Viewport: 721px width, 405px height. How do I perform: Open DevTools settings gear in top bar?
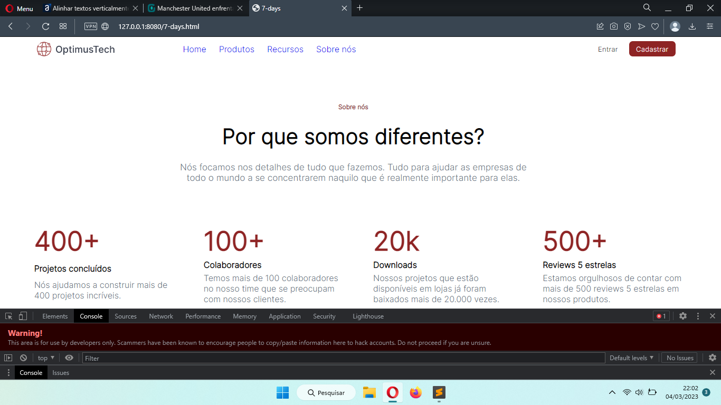tap(683, 316)
